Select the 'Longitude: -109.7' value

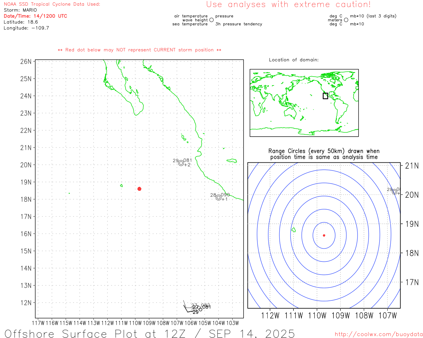26,28
